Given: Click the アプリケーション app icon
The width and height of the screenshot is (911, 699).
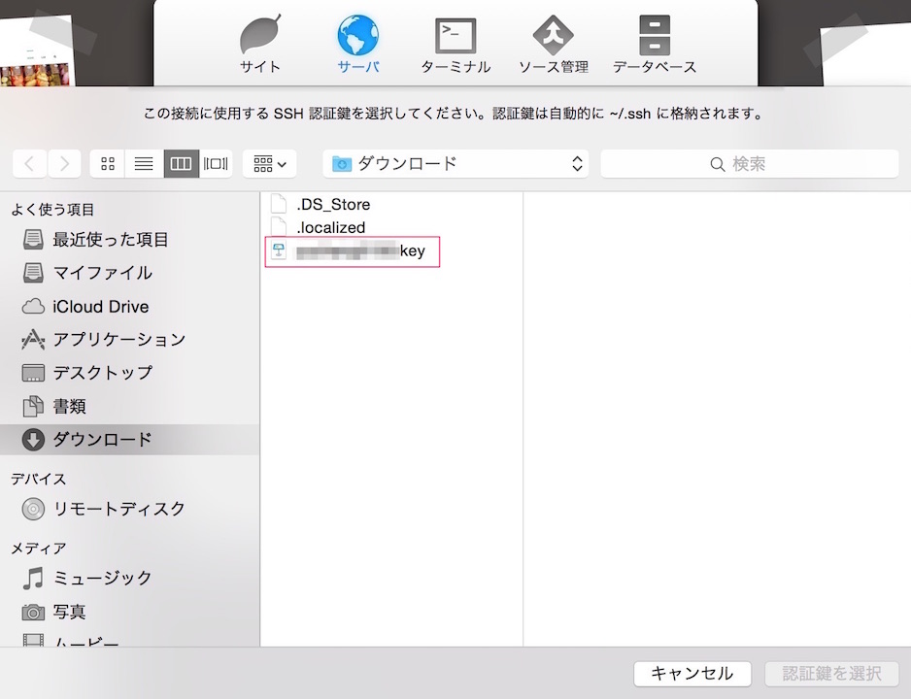Looking at the screenshot, I should pyautogui.click(x=33, y=340).
